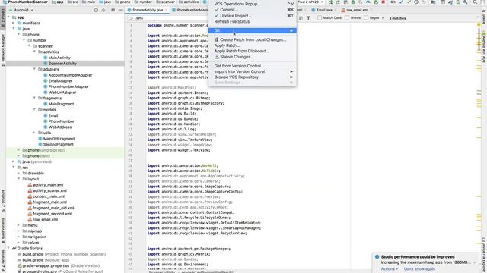Open PhoneNumberAdapter in project tree
This screenshot has width=487, height=273.
[x=68, y=86]
